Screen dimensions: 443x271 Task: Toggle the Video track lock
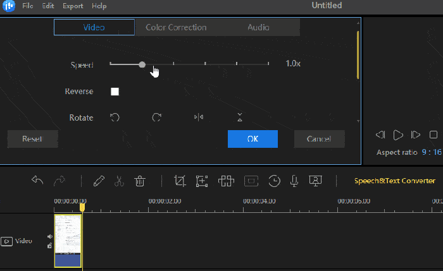point(50,245)
